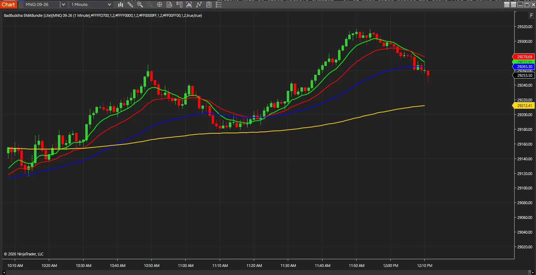Viewport: 536px width, 275px height.
Task: Click the MNQ 09-26 instrument field
Action: pyautogui.click(x=42, y=5)
